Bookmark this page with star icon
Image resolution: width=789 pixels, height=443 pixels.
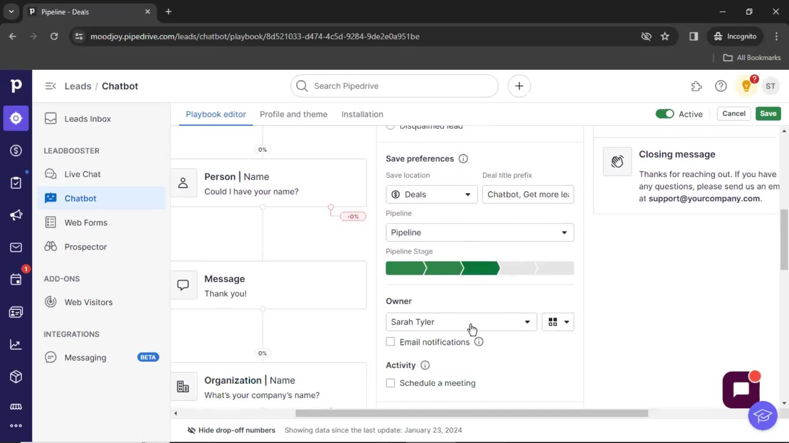tap(665, 37)
